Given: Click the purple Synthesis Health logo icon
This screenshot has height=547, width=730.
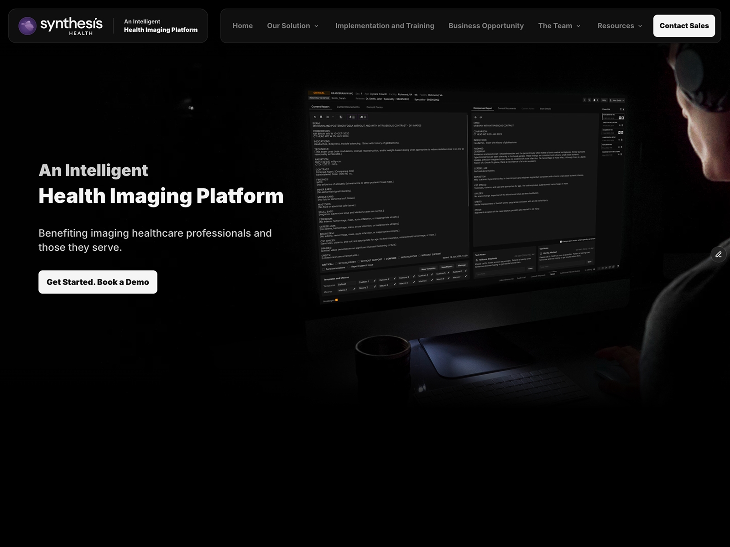Looking at the screenshot, I should coord(27,26).
